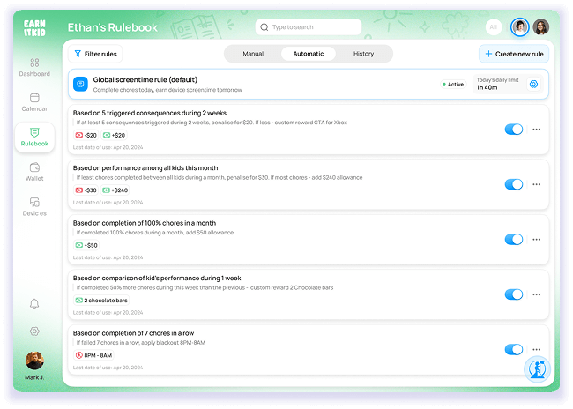Open the Wallet section icon
573x409 pixels.
click(x=34, y=167)
